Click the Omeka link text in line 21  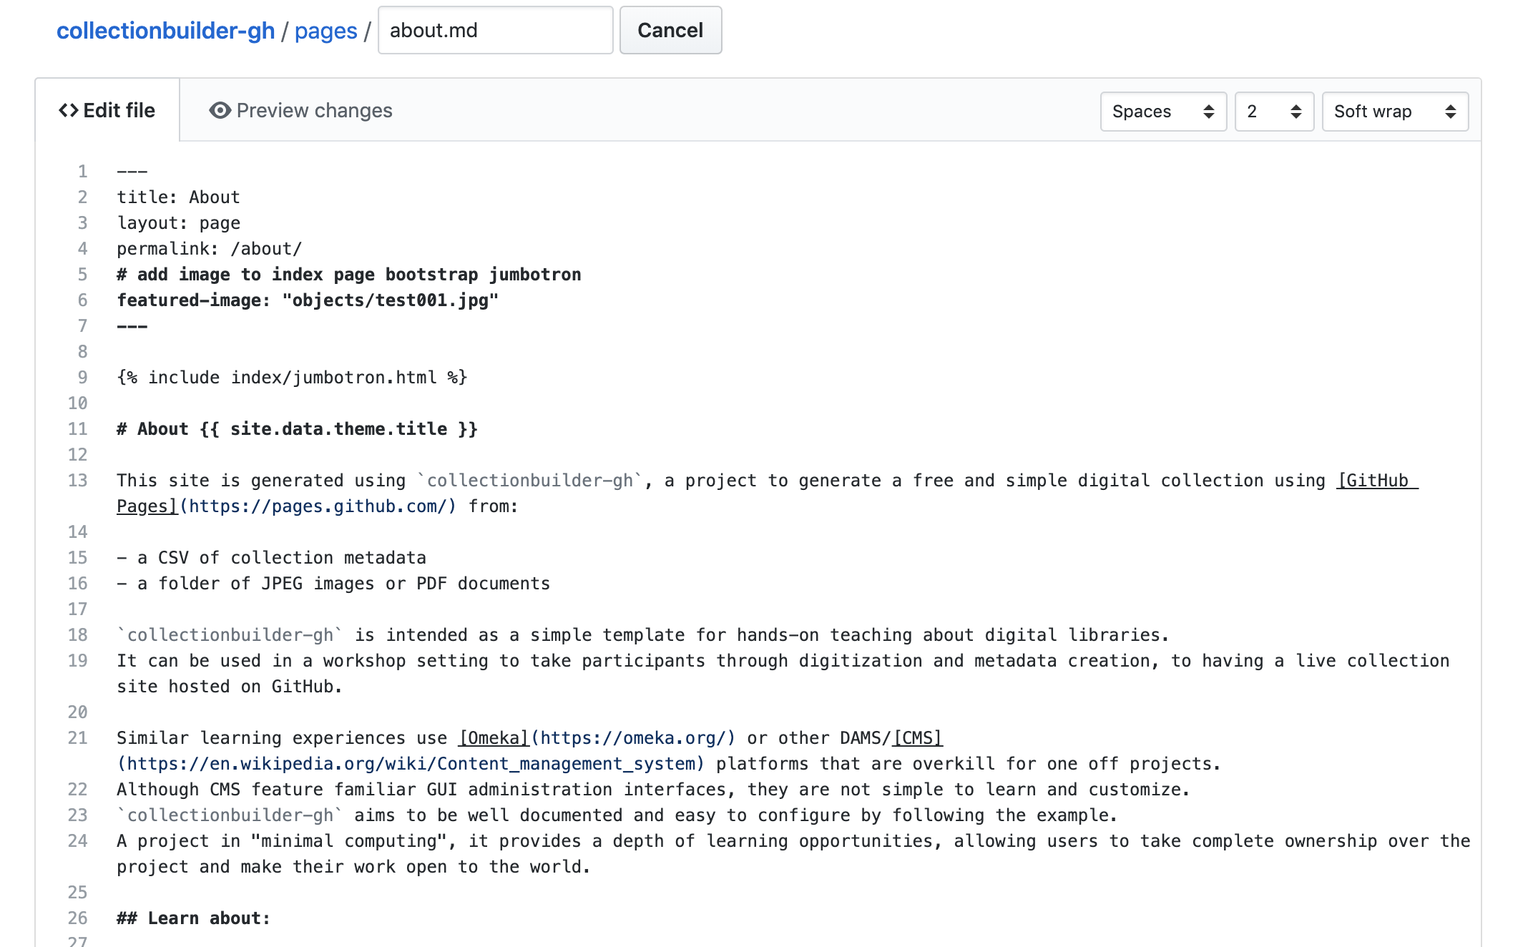pos(494,738)
